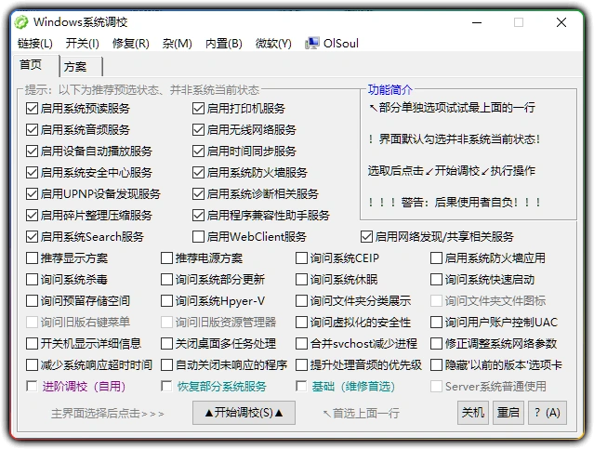The image size is (594, 449).
Task: Toggle 启用系统诊断相关服务 checkbox
Action: 198,194
